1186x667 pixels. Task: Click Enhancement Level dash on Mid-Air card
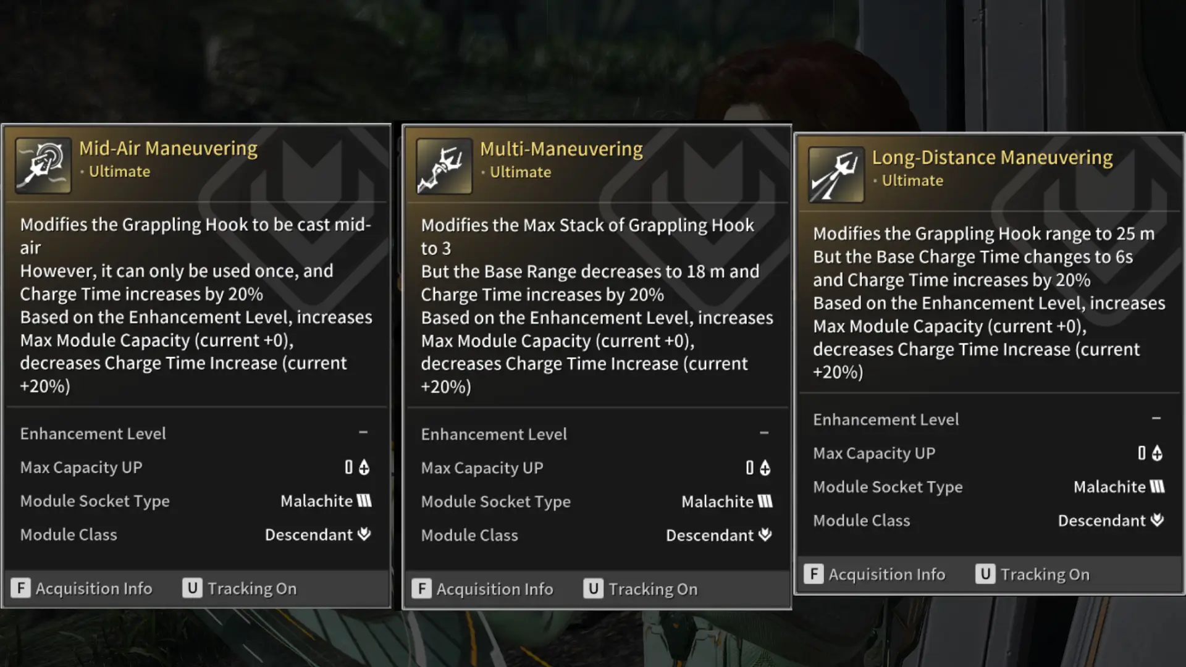pyautogui.click(x=363, y=432)
